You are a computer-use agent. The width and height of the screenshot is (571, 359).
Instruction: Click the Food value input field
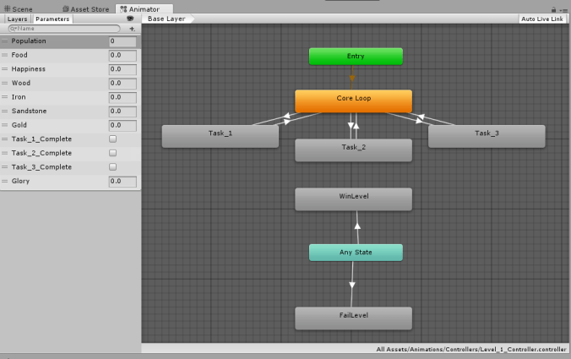[x=122, y=56]
